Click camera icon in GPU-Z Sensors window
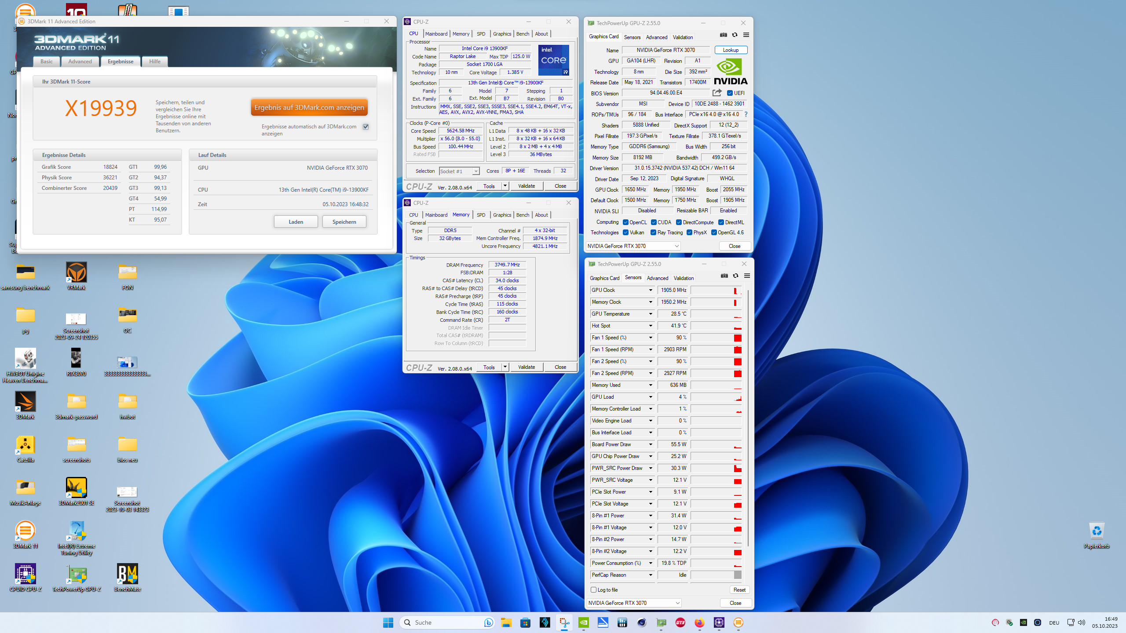Screen dimensions: 1126x633 coord(724,276)
